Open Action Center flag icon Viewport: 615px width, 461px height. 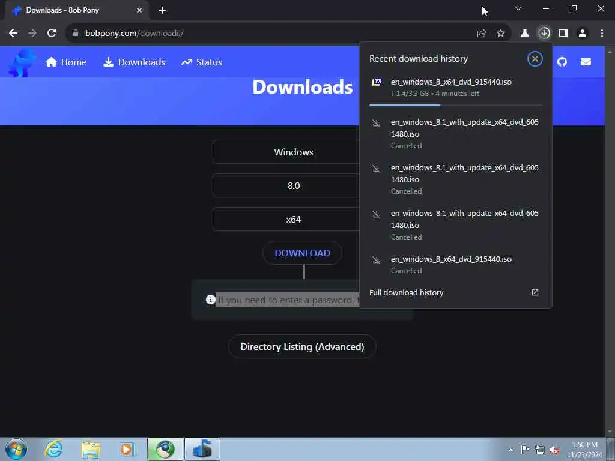click(x=525, y=449)
